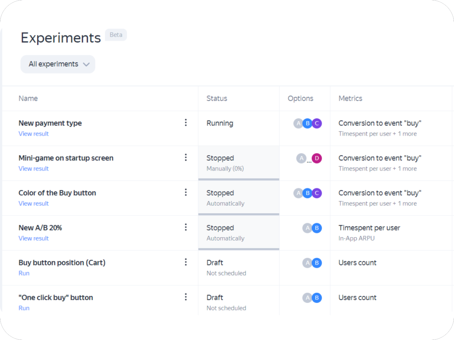This screenshot has width=454, height=340.
Task: Click the three-dot menu for New A/B 20%
Action: (x=186, y=227)
